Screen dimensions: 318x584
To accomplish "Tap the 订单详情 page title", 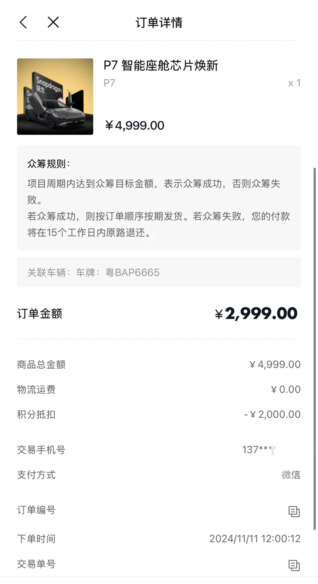I will (x=159, y=23).
